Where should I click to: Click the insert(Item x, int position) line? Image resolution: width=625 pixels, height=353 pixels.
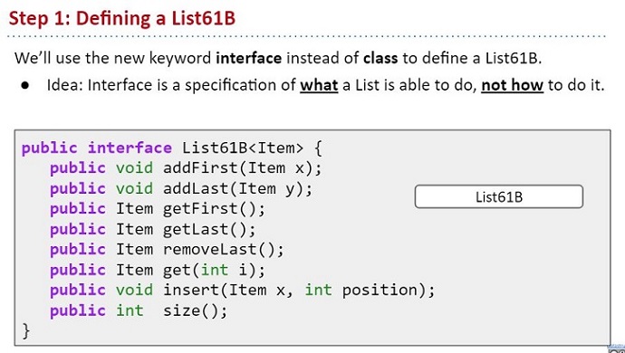[x=243, y=290]
